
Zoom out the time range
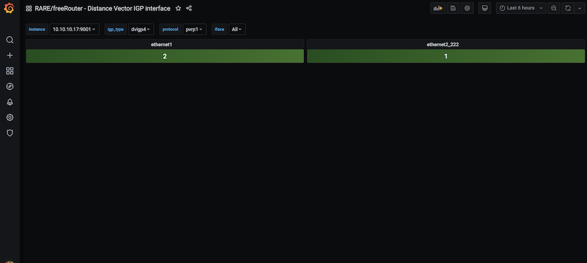click(x=554, y=8)
